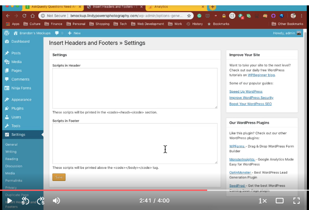Play the video
Viewport: 309px width, 210px height.
(x=9, y=201)
